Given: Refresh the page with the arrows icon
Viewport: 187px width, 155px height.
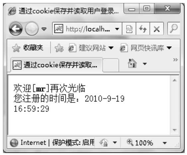Looking at the screenshot, I should (x=143, y=29).
